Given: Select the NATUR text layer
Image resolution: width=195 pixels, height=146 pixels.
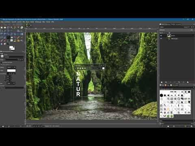Looking at the screenshot, I should [x=177, y=36].
